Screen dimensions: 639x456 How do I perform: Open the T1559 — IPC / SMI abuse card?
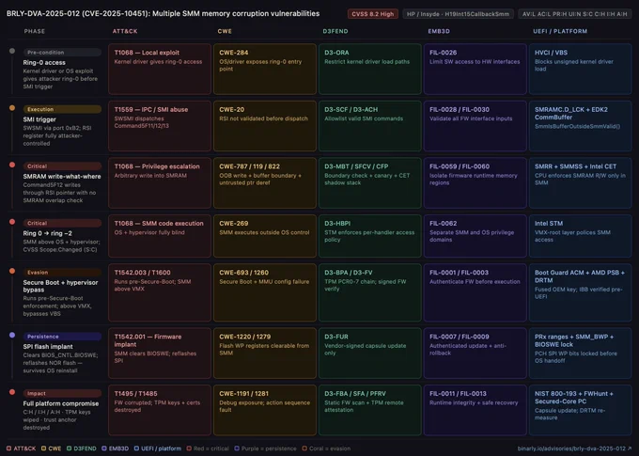coord(160,126)
